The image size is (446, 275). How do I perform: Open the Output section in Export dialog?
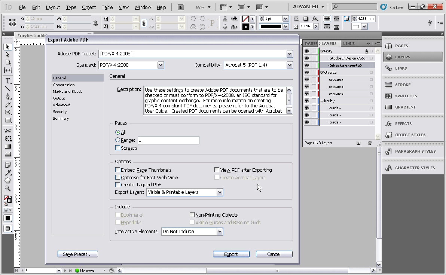pyautogui.click(x=59, y=98)
